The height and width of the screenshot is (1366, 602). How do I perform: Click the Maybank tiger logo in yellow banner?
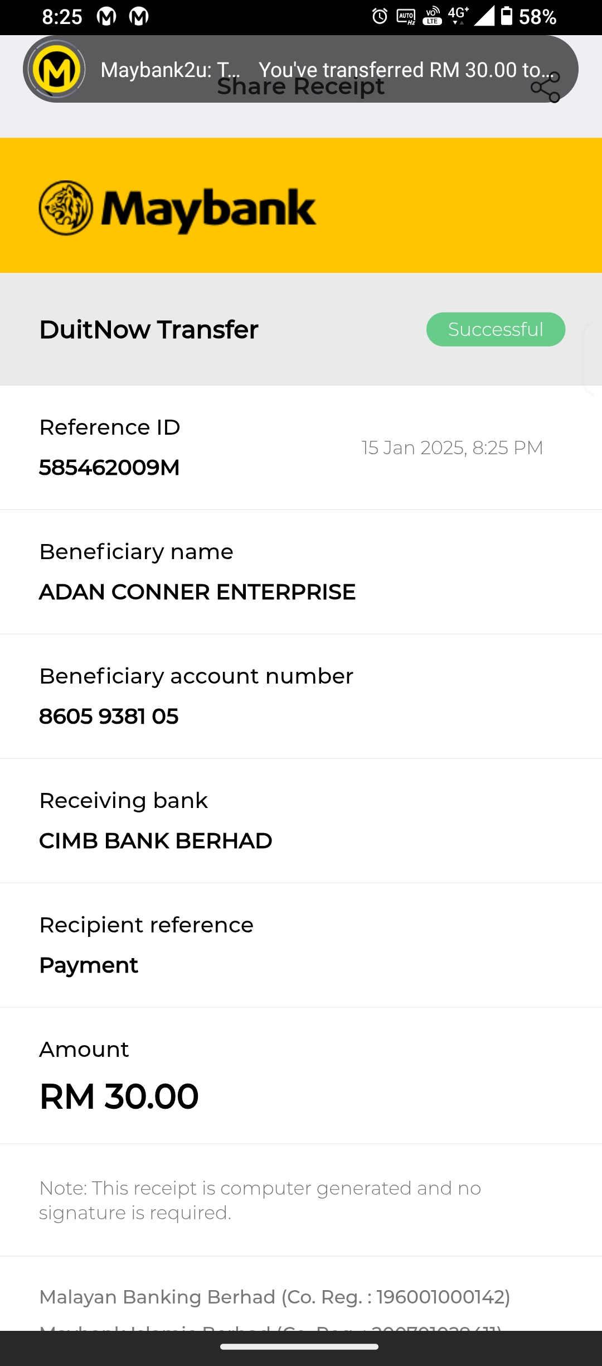coord(66,208)
